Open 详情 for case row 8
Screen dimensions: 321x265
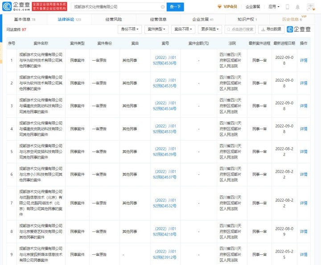pyautogui.click(x=304, y=232)
